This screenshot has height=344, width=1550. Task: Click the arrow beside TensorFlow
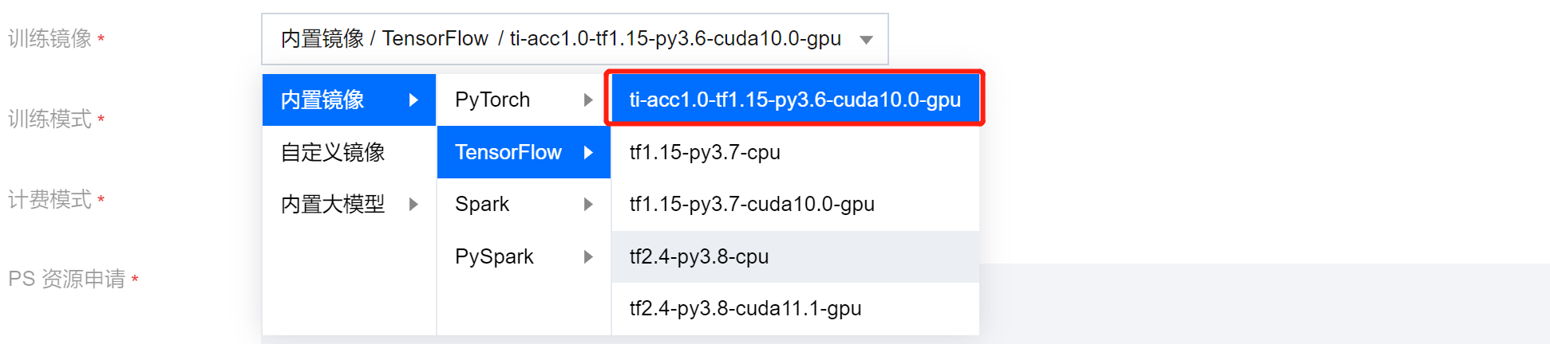point(588,152)
